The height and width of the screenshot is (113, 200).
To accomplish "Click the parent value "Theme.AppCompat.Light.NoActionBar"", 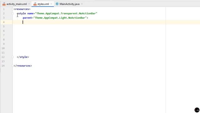I will (60, 18).
